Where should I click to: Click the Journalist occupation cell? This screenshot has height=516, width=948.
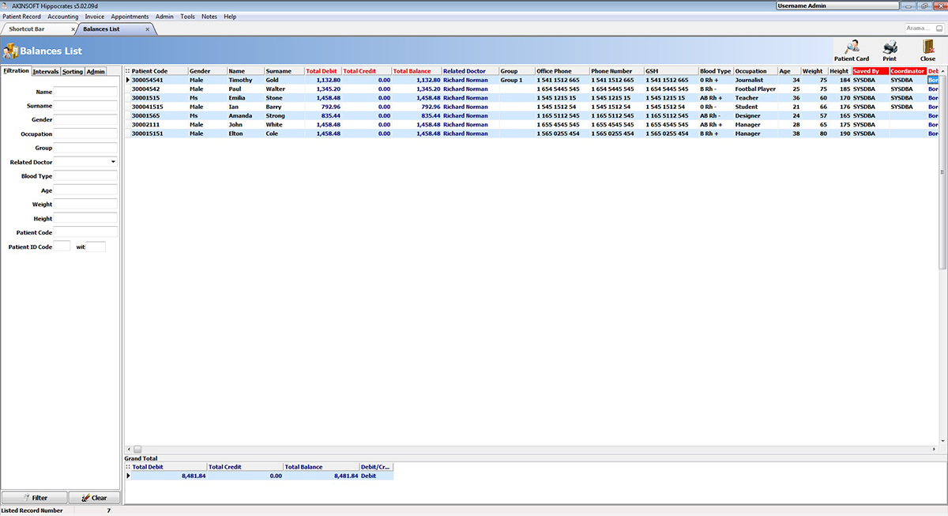pos(756,80)
